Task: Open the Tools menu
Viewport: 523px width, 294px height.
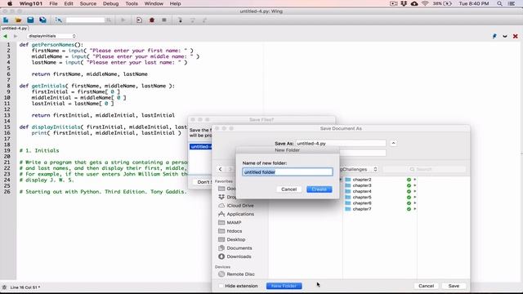Action: (x=132, y=3)
